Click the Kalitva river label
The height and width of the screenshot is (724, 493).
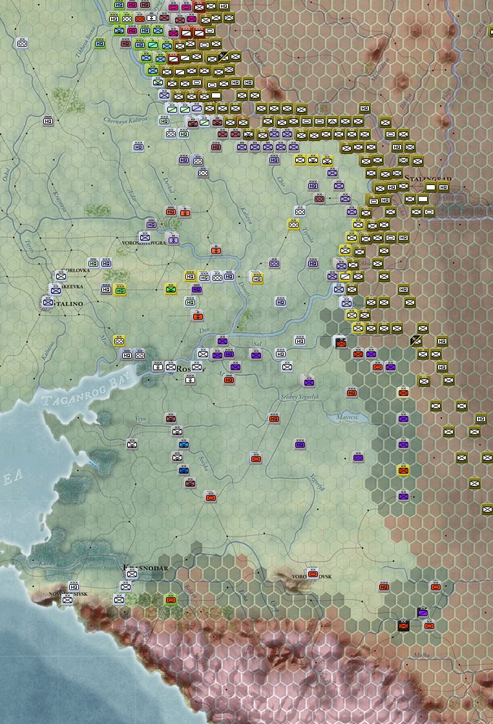click(246, 215)
